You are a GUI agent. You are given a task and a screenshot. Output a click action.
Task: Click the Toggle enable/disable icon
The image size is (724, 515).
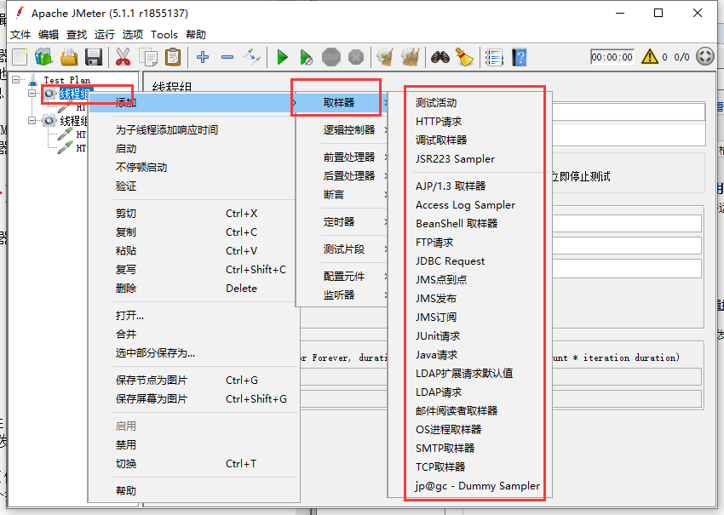point(252,57)
